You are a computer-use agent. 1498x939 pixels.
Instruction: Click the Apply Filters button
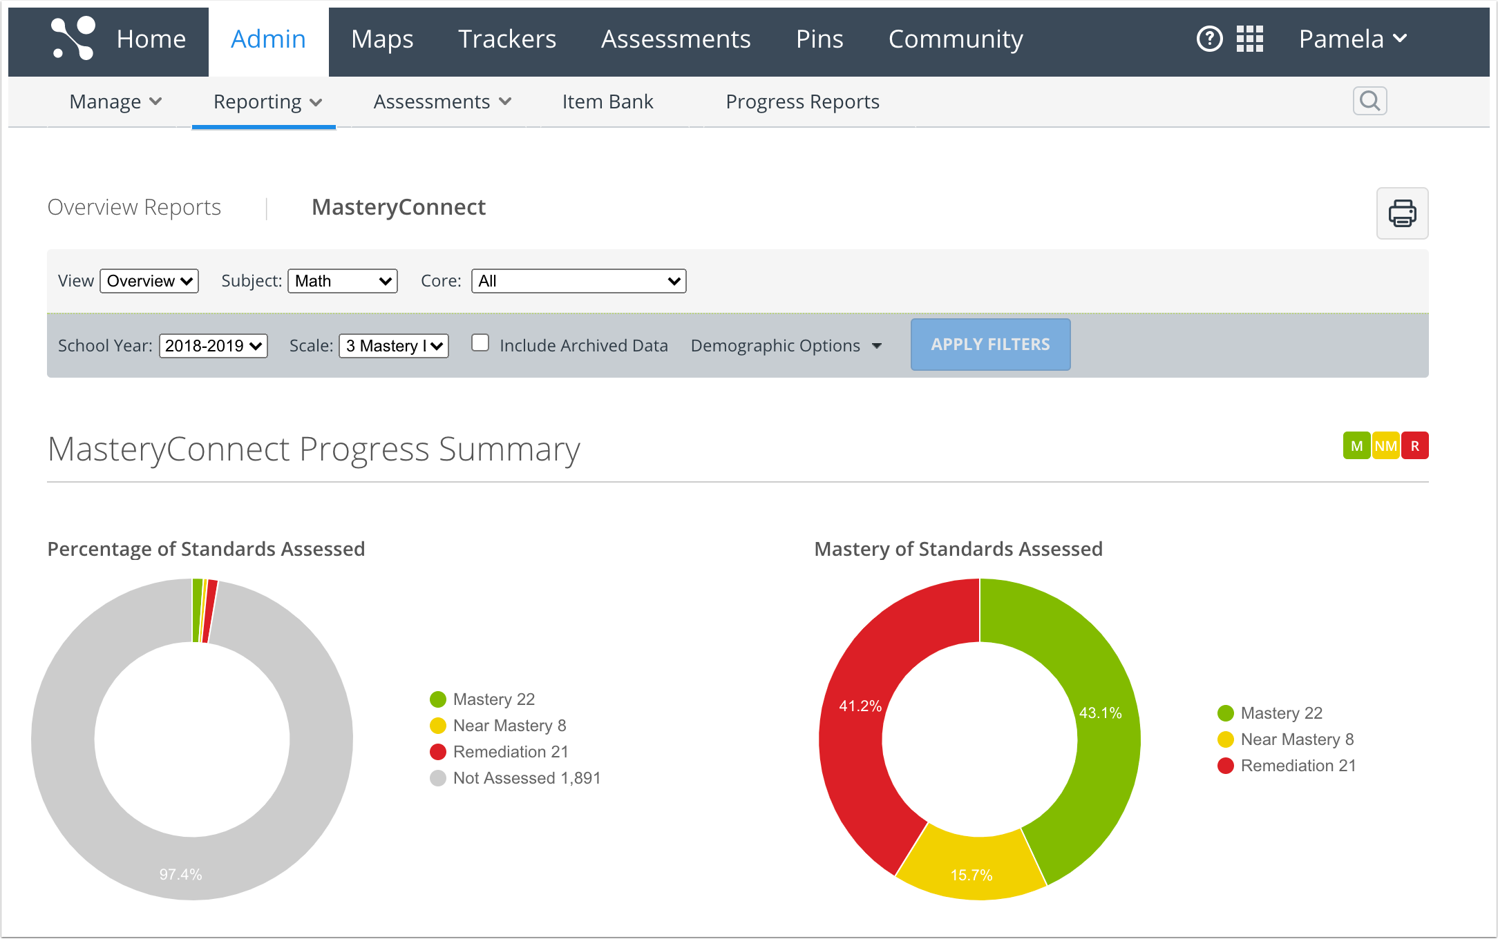tap(990, 345)
